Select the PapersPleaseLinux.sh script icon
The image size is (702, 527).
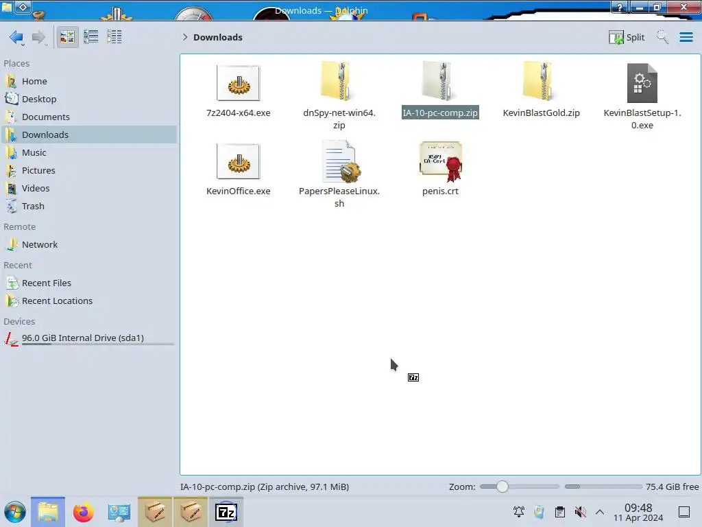(341, 161)
